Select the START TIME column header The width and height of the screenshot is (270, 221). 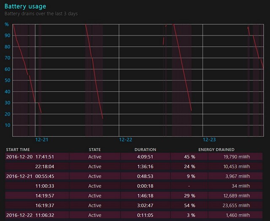coord(18,149)
